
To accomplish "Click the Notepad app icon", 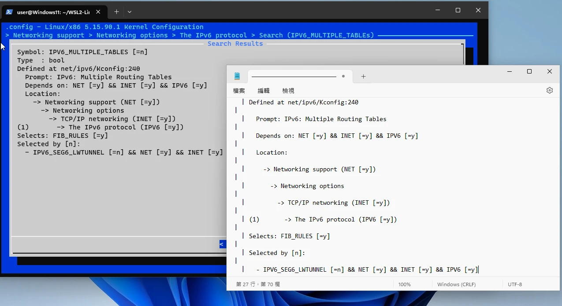I will coord(237,76).
